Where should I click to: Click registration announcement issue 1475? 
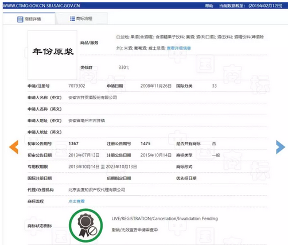[x=146, y=143]
